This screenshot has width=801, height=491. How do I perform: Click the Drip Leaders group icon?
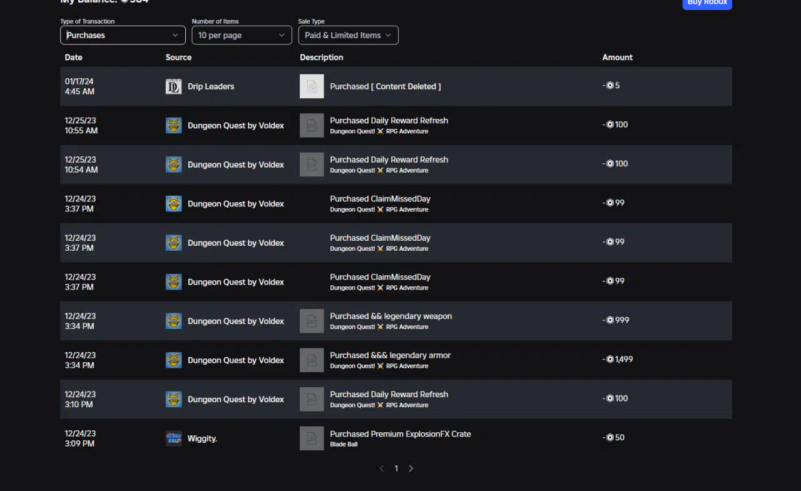coord(173,86)
